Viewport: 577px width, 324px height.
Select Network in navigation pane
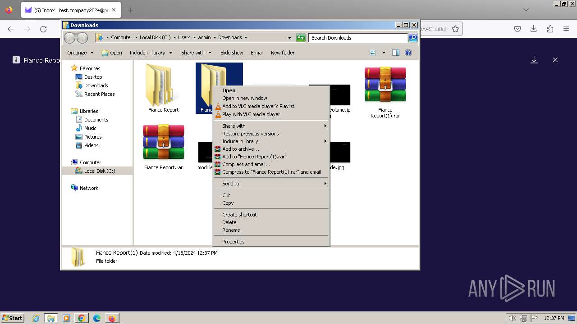pyautogui.click(x=89, y=188)
